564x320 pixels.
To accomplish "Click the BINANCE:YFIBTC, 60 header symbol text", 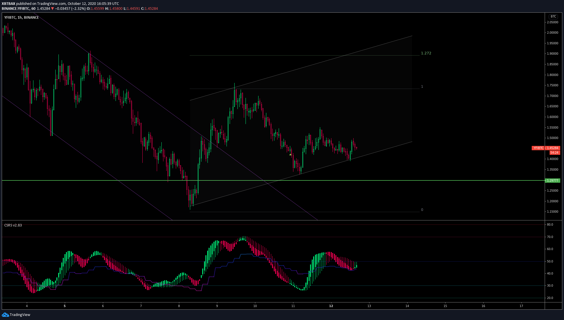I will coord(18,9).
